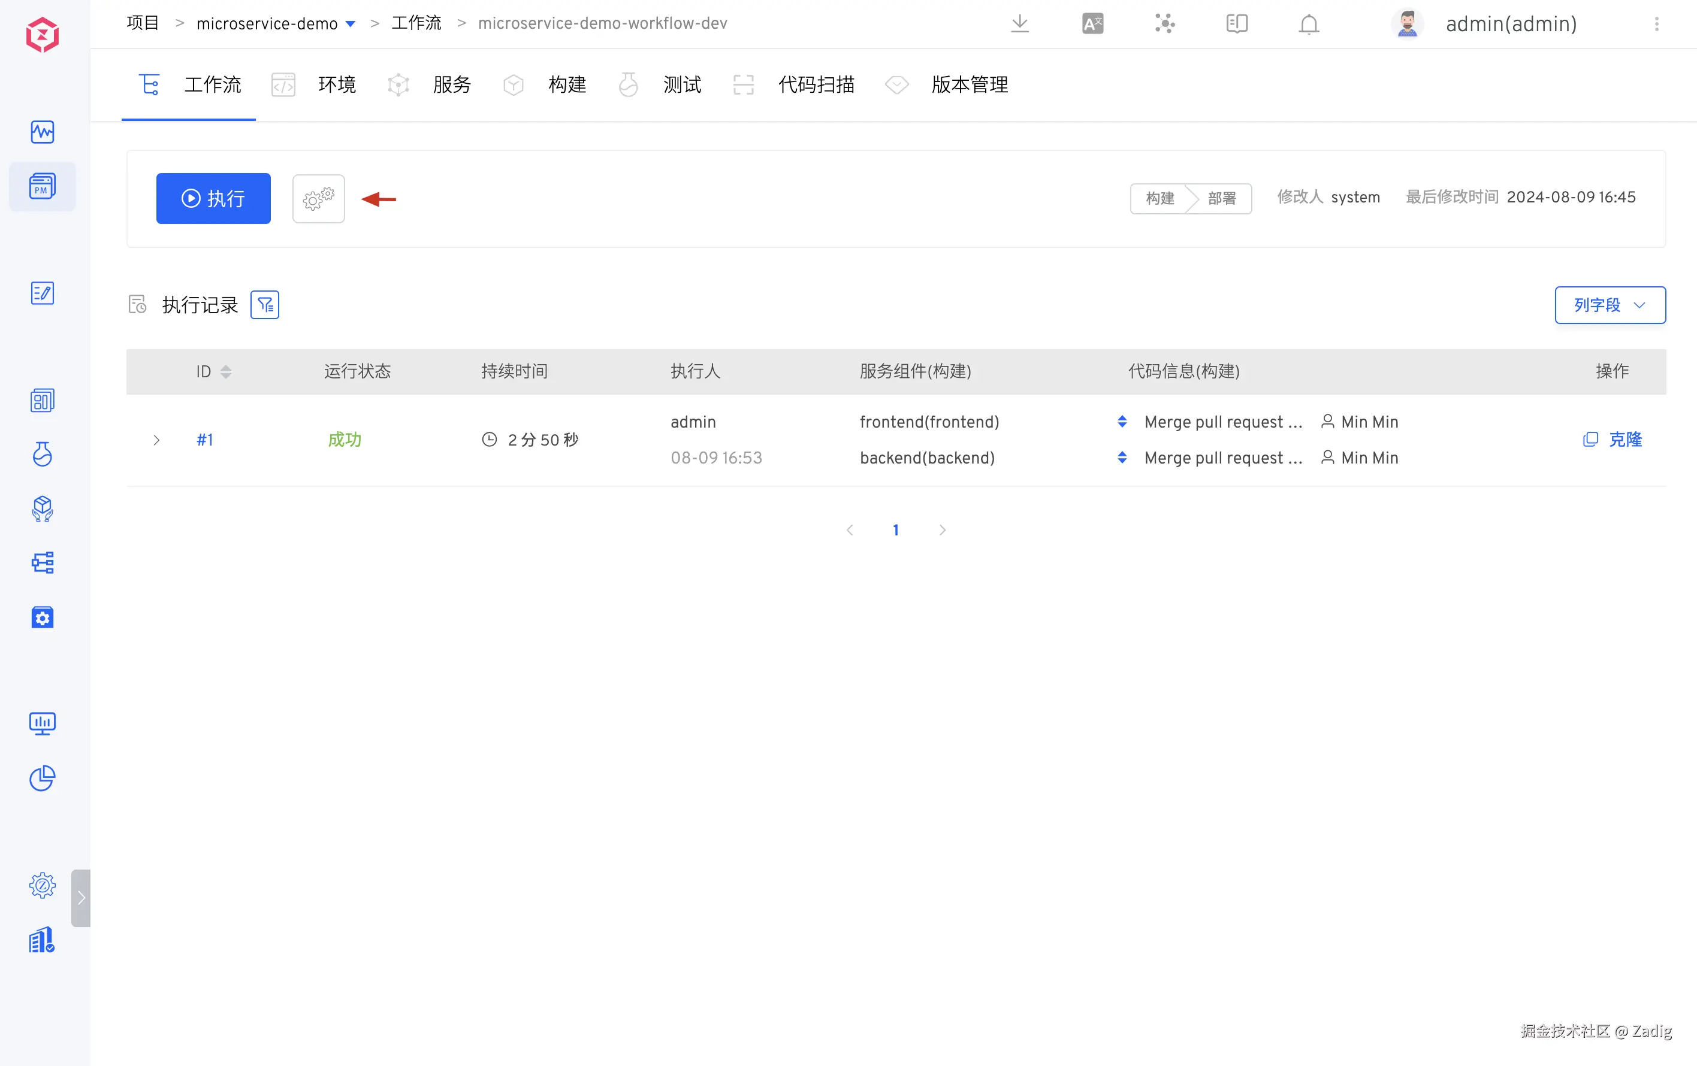Expand row #1 details chevron
Viewport: 1697px width, 1066px height.
[x=156, y=440]
